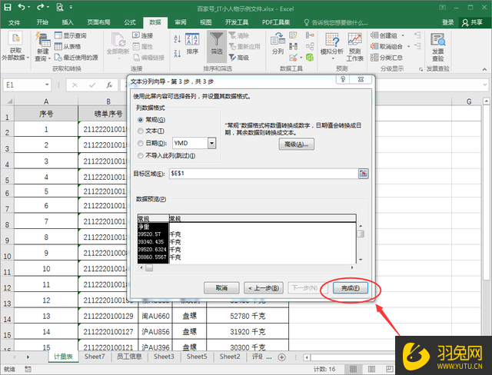Click the column A header
The image size is (492, 375).
point(46,101)
